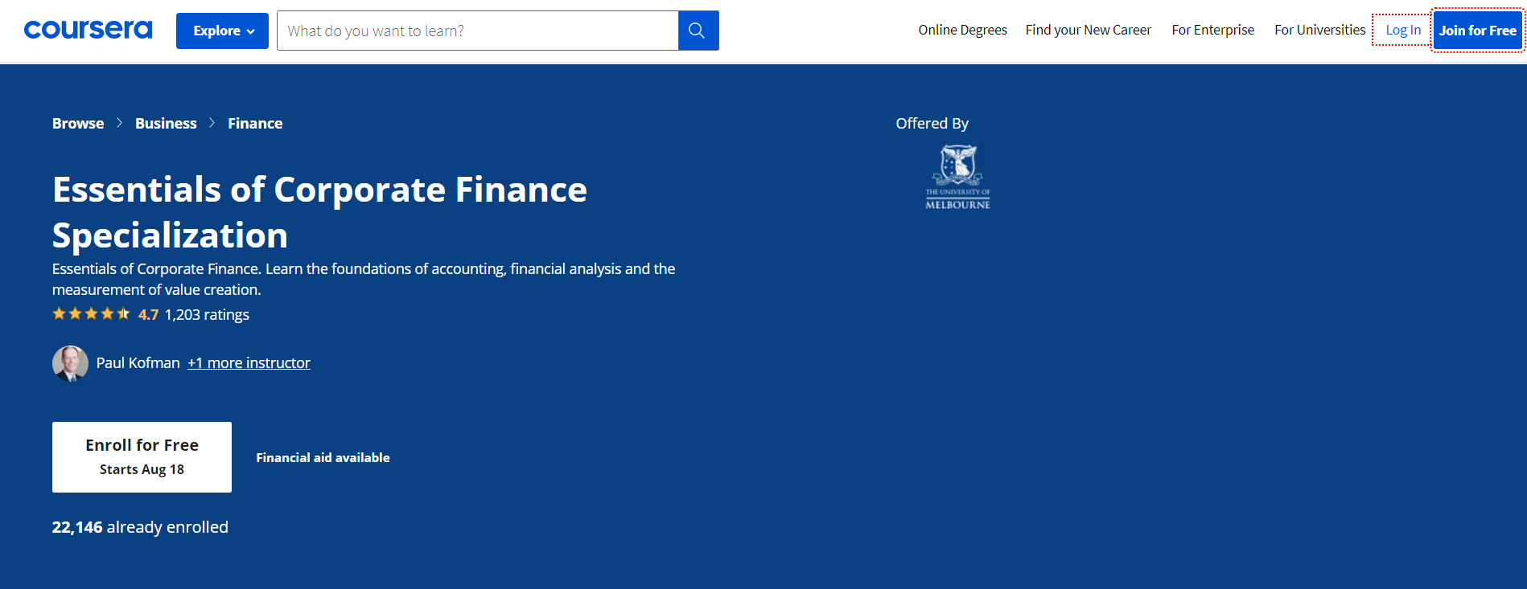Click the Coursera logo
1527x589 pixels.
coord(88,30)
